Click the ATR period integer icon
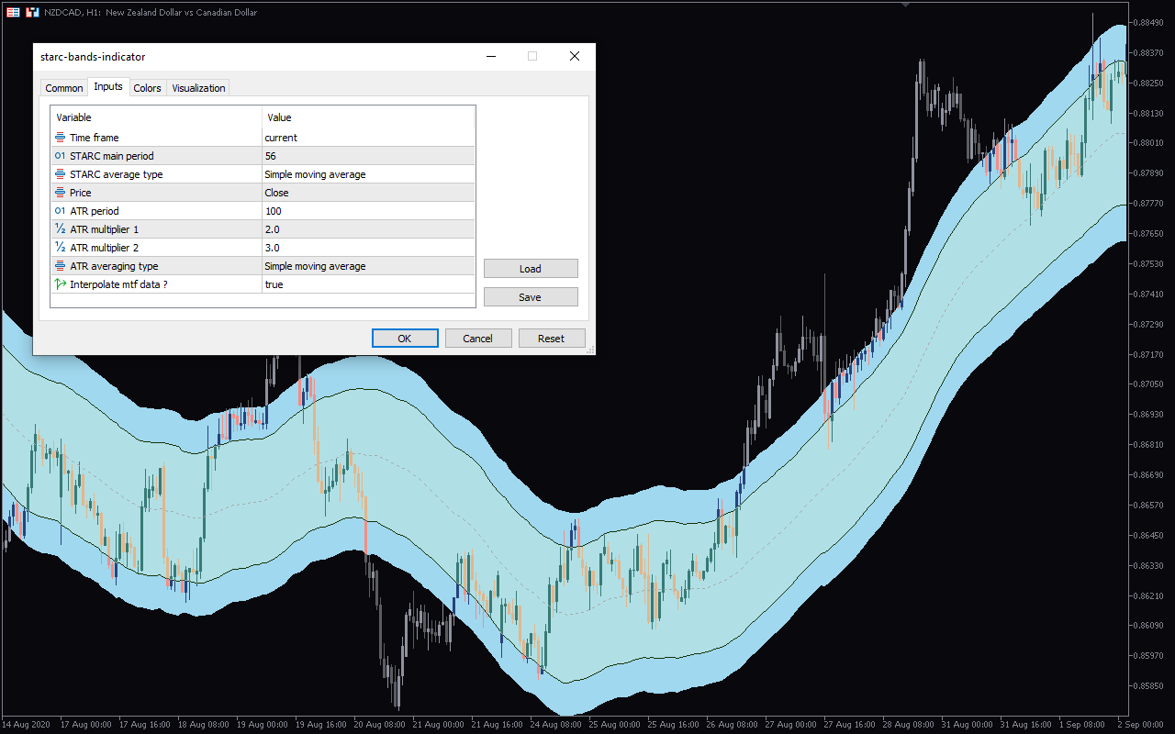The image size is (1175, 734). 61,211
